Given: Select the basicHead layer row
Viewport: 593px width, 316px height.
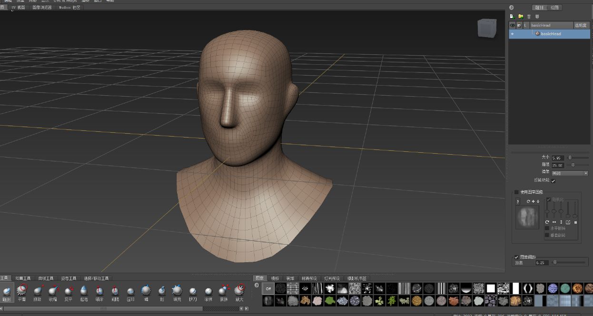Looking at the screenshot, I should [549, 34].
